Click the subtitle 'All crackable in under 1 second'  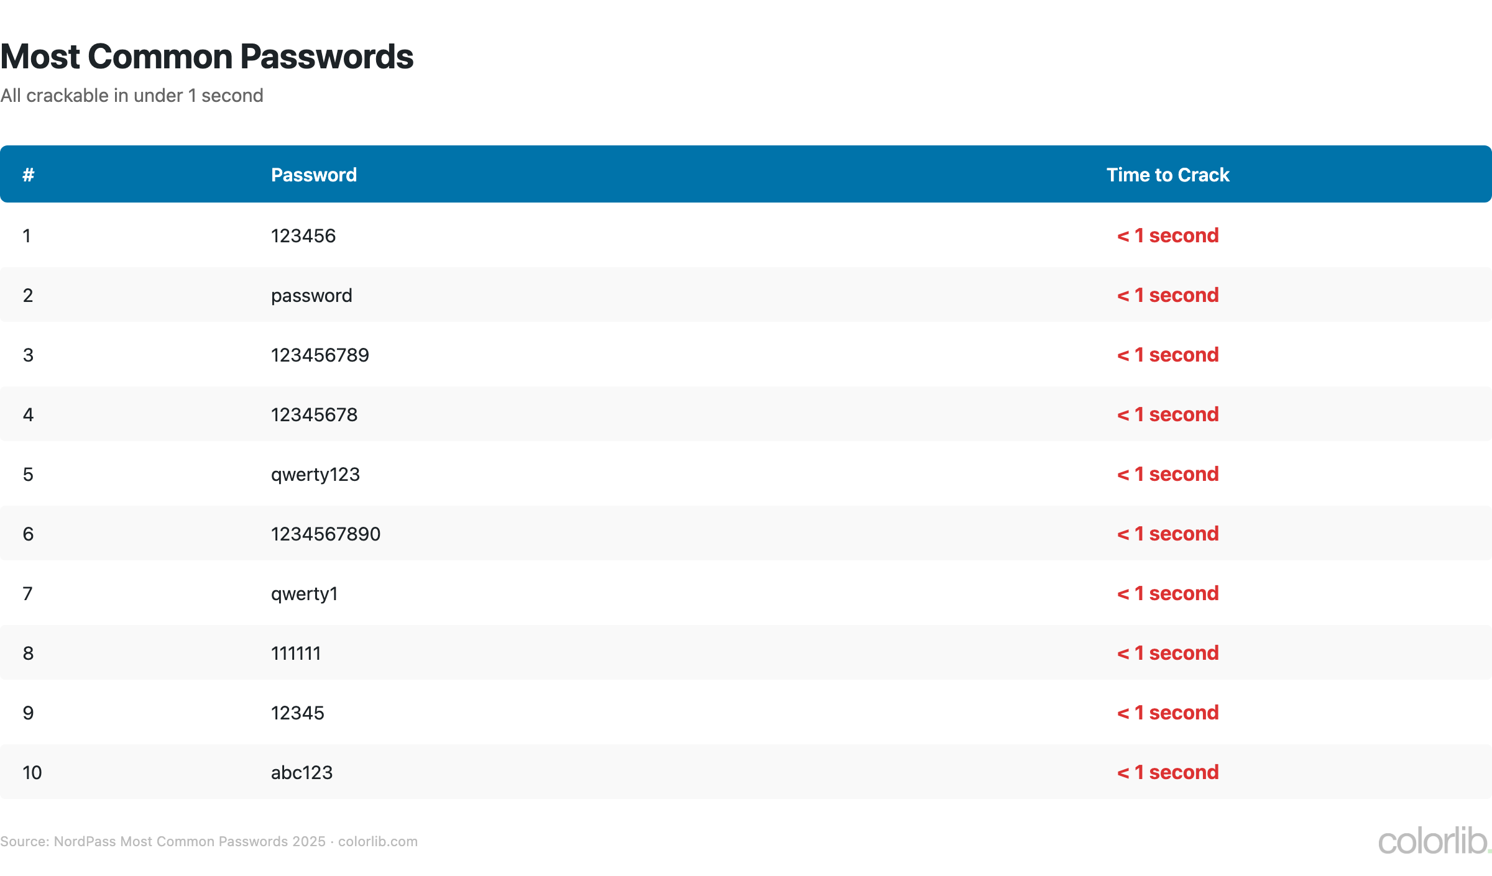point(132,96)
